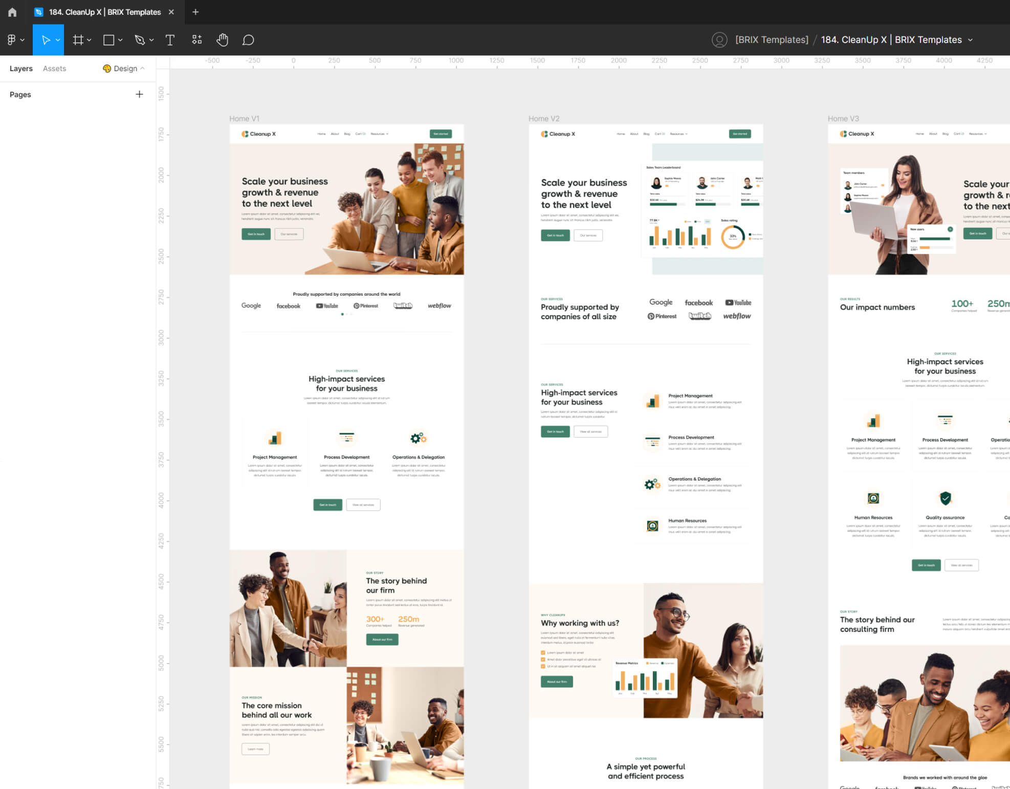Select the Home V2 frame label
This screenshot has width=1010, height=789.
[544, 119]
